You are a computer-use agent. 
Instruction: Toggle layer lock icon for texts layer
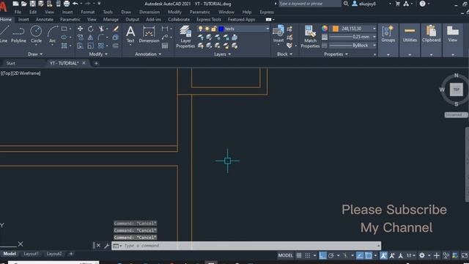pyautogui.click(x=213, y=29)
